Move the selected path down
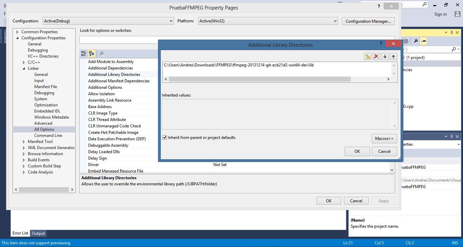Image resolution: width=463 pixels, height=247 pixels. pos(385,56)
